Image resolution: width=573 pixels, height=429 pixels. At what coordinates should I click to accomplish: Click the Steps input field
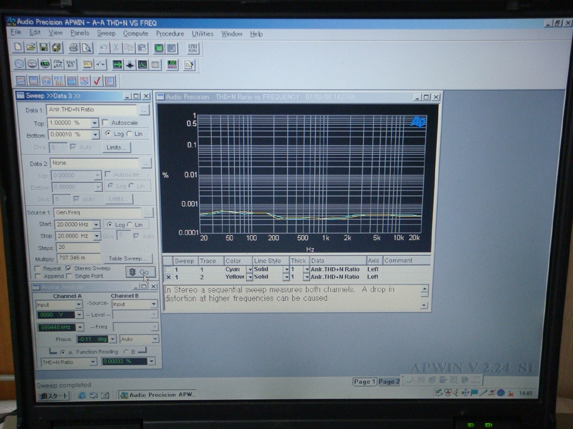click(x=78, y=247)
